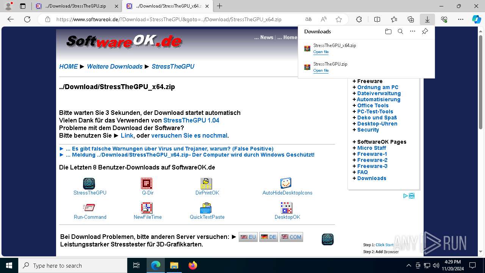Click the QuickTextPaste program icon

click(x=206, y=208)
